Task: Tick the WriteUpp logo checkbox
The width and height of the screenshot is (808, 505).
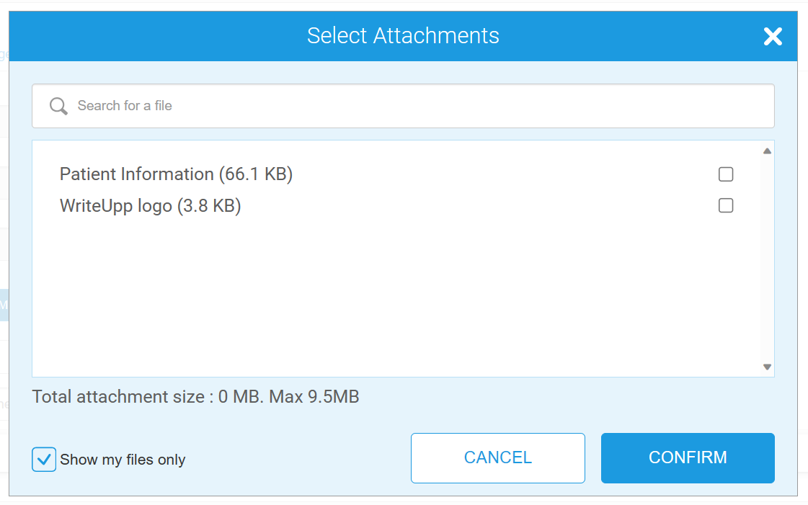Action: (726, 206)
